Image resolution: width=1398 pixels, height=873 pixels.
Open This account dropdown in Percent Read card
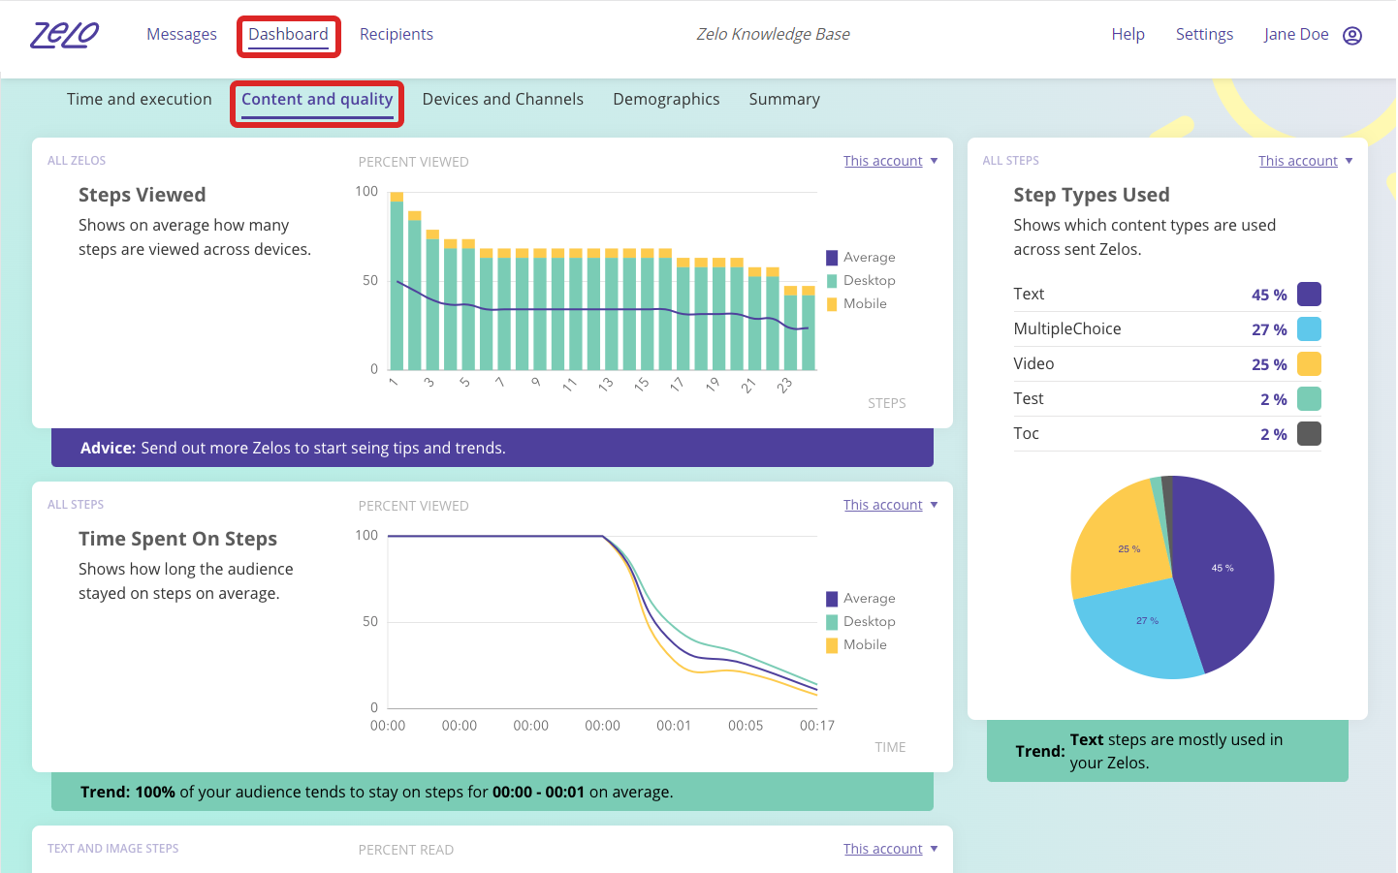pyautogui.click(x=882, y=849)
